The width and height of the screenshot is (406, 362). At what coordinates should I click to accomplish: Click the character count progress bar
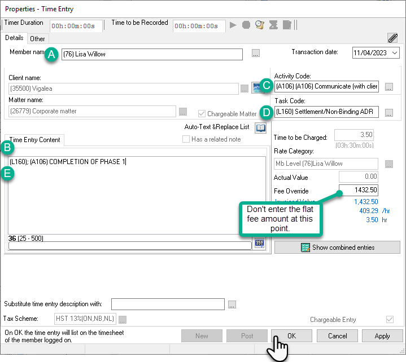130,246
